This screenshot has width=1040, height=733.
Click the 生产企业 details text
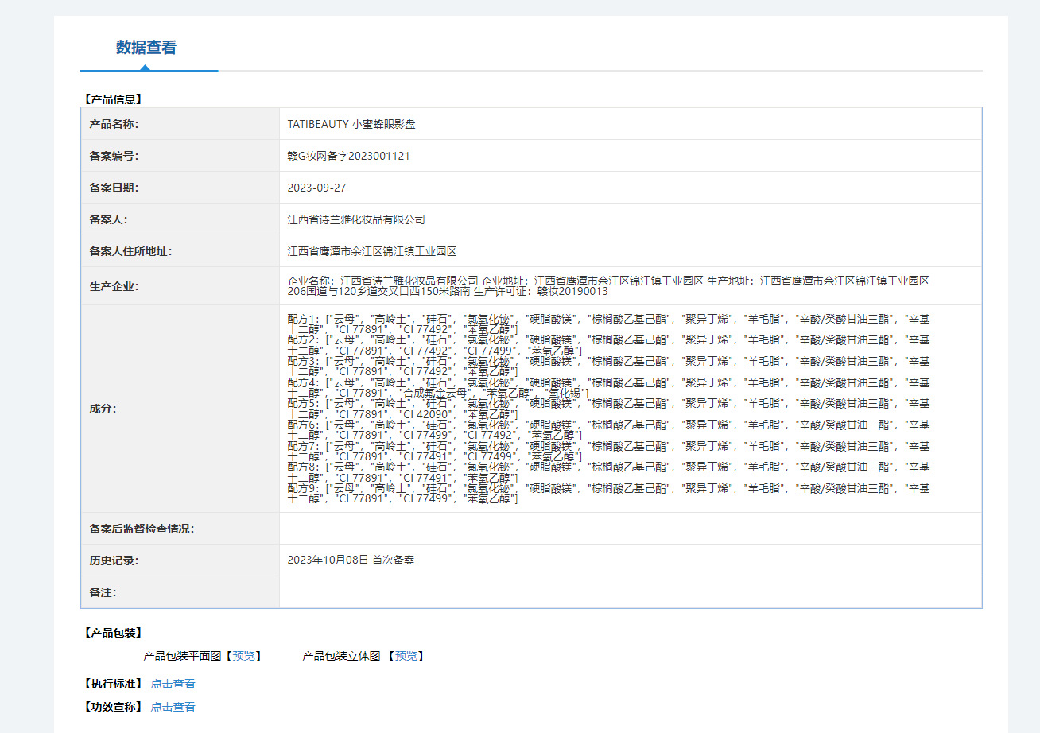coord(608,286)
